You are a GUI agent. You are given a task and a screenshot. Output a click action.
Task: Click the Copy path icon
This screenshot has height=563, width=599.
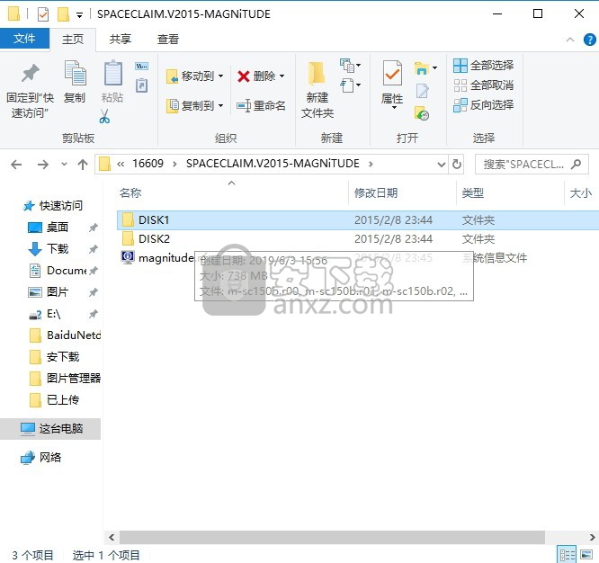(x=141, y=67)
